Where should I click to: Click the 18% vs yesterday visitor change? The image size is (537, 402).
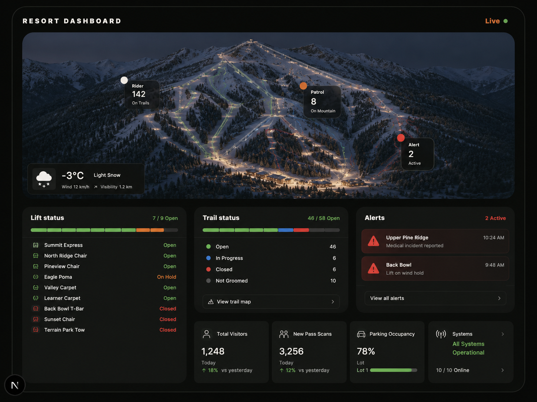pos(227,370)
